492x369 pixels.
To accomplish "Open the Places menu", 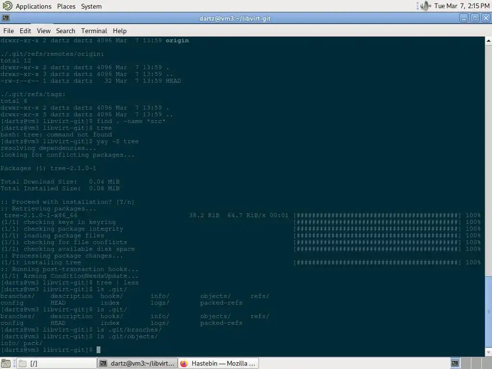I will click(66, 6).
